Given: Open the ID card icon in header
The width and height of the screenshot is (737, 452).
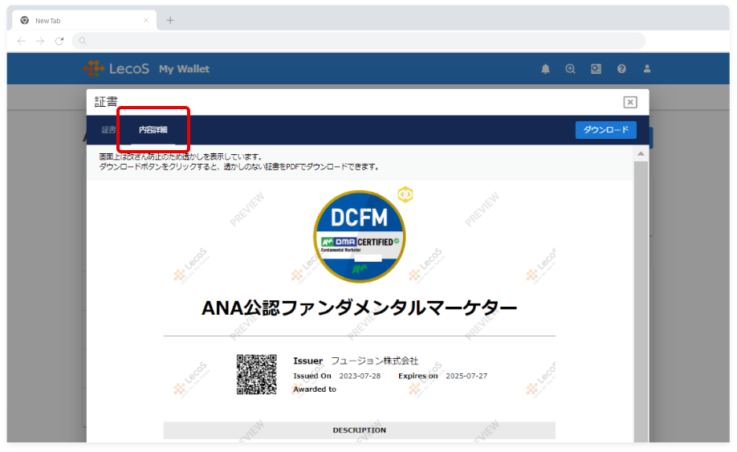Looking at the screenshot, I should 596,69.
